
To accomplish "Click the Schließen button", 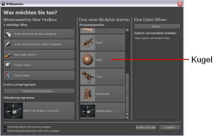I will (170, 128).
